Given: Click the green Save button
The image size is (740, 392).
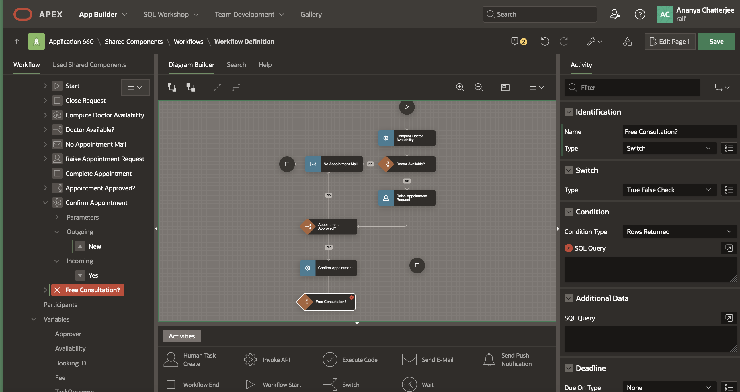Looking at the screenshot, I should tap(716, 41).
